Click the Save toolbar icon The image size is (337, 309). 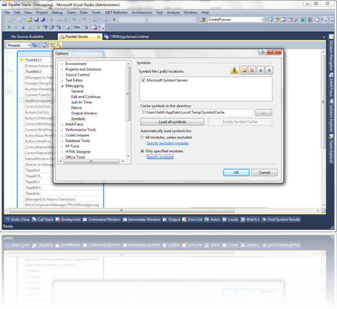click(x=36, y=20)
